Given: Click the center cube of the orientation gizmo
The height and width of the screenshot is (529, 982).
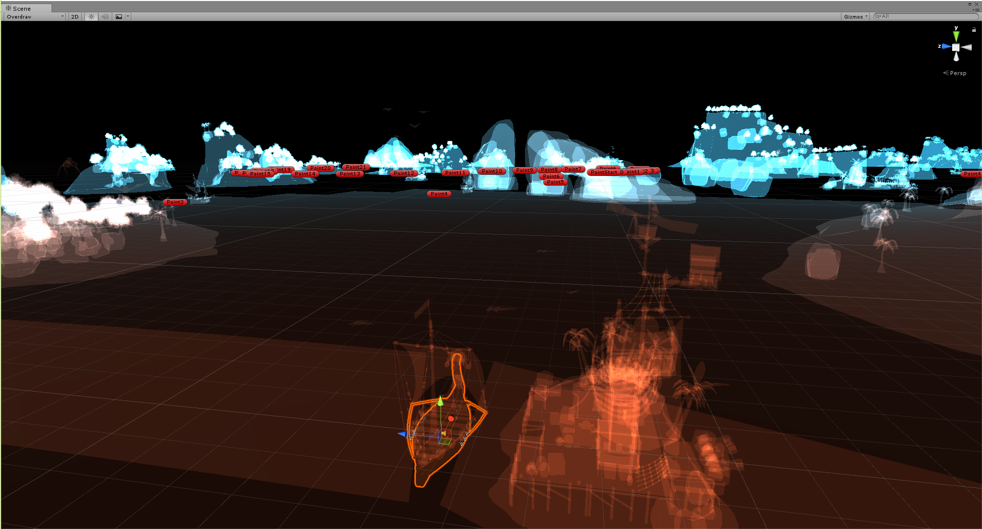Looking at the screenshot, I should point(956,47).
